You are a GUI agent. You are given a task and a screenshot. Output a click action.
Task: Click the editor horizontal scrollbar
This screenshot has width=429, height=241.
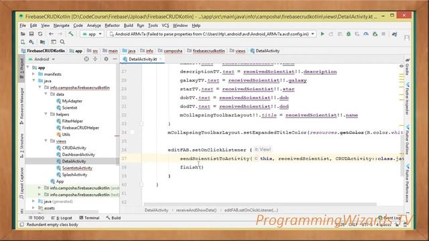[x=260, y=204]
